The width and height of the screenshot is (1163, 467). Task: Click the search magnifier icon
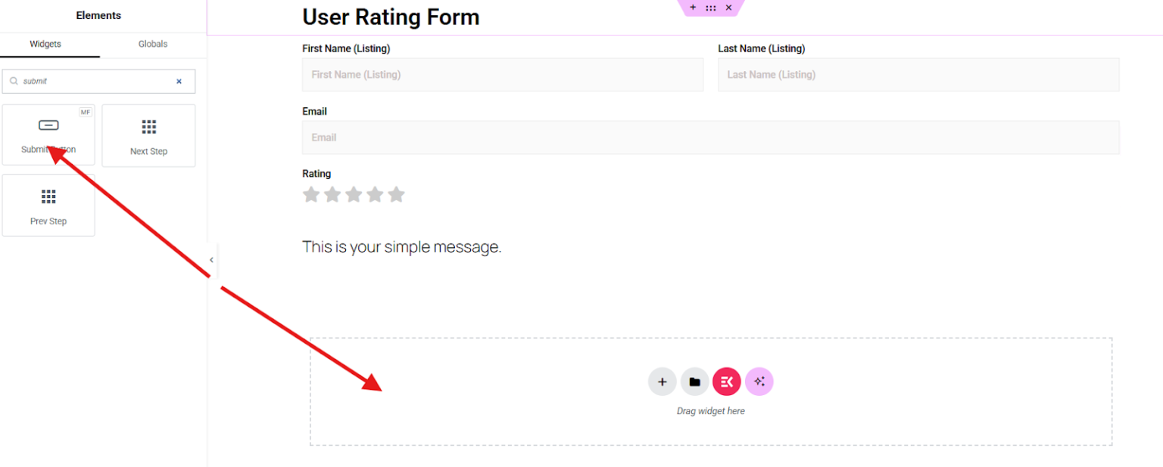tap(14, 81)
